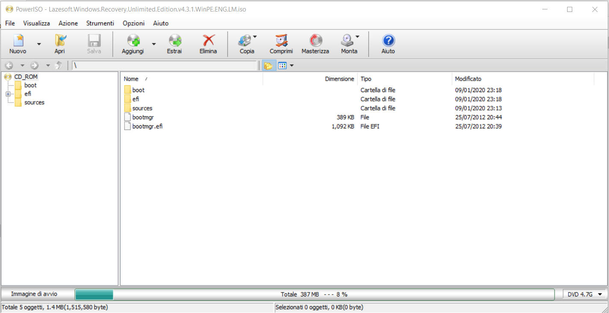The width and height of the screenshot is (609, 313).
Task: Open the forward history dropdown arrow
Action: coord(48,66)
